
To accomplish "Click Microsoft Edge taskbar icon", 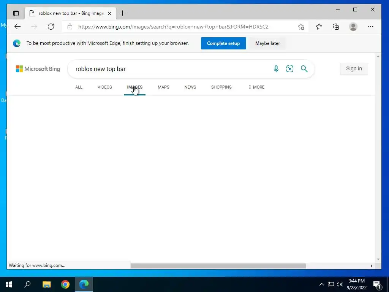I will point(84,284).
